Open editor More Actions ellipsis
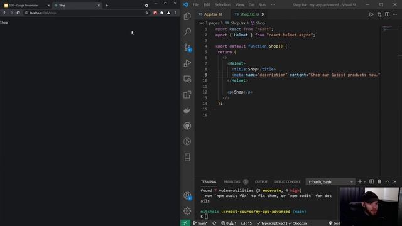Screen dimensions: 402x226 (x=395, y=14)
